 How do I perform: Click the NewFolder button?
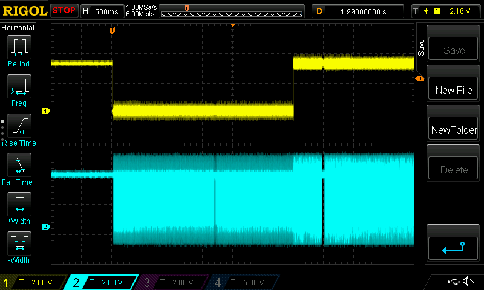tap(453, 129)
